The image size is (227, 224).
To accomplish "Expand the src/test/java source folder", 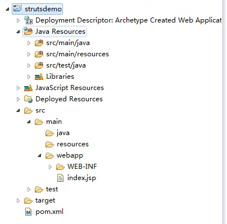I will (29, 65).
